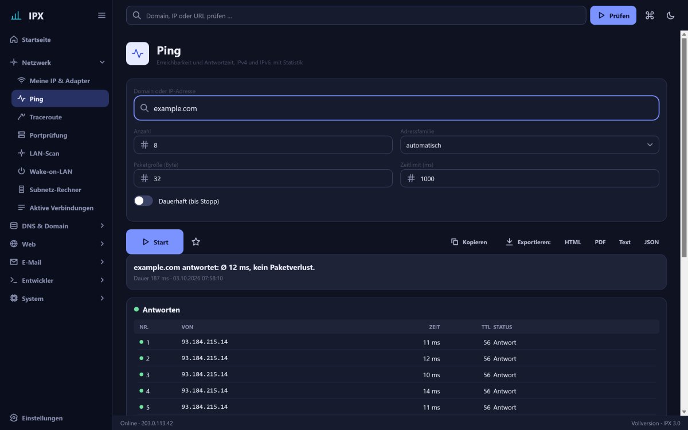Click the VON column header
This screenshot has height=430, width=688.
click(x=187, y=327)
